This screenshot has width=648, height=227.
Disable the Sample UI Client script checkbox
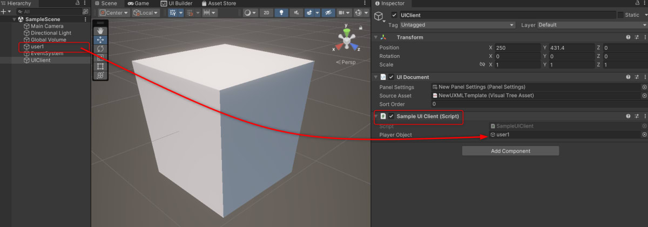click(391, 116)
